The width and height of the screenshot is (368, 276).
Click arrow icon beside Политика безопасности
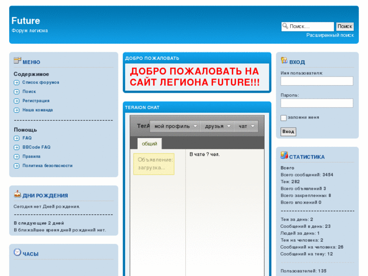(x=16, y=166)
